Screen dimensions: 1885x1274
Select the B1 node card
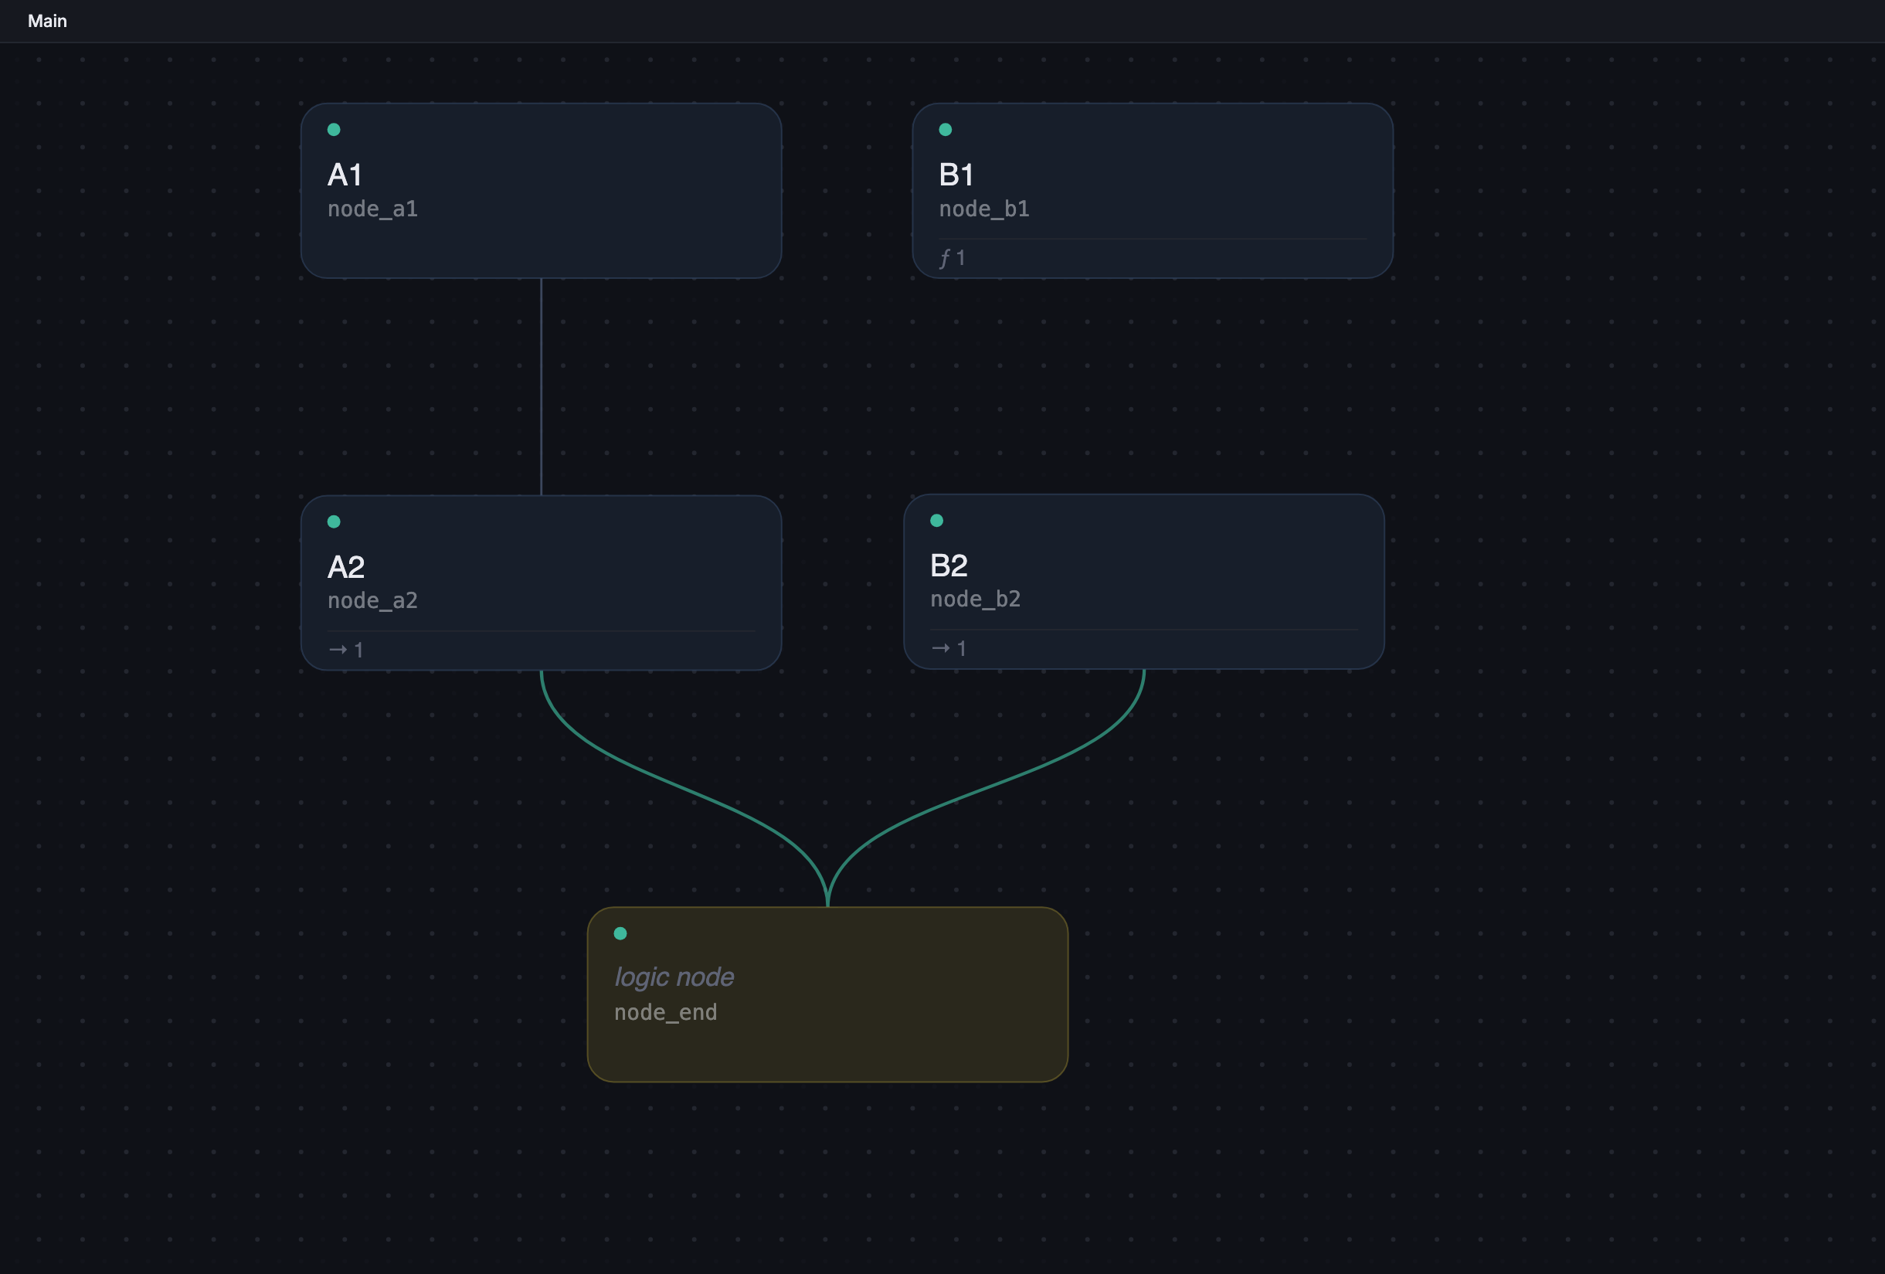(1153, 191)
